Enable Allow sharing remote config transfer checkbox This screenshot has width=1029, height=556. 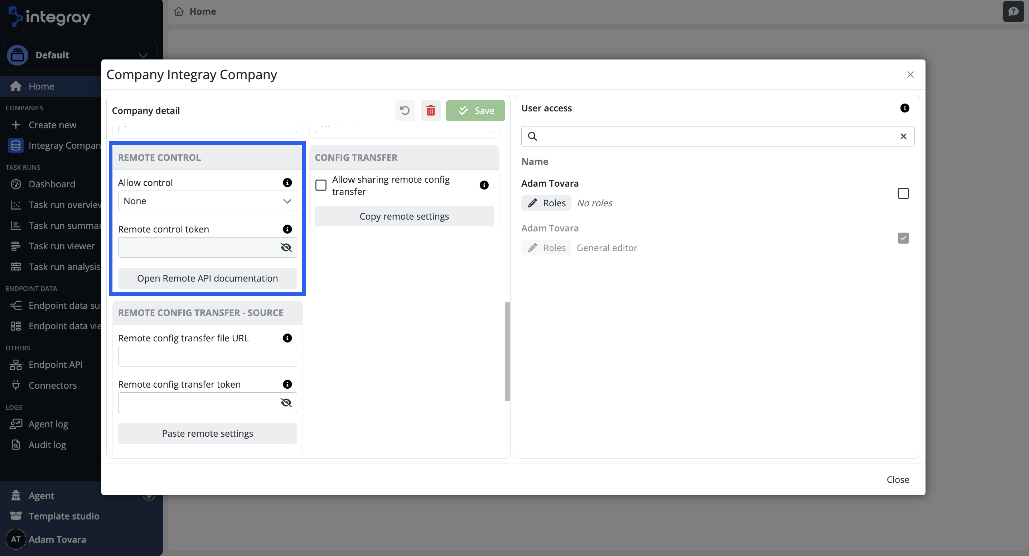tap(321, 186)
